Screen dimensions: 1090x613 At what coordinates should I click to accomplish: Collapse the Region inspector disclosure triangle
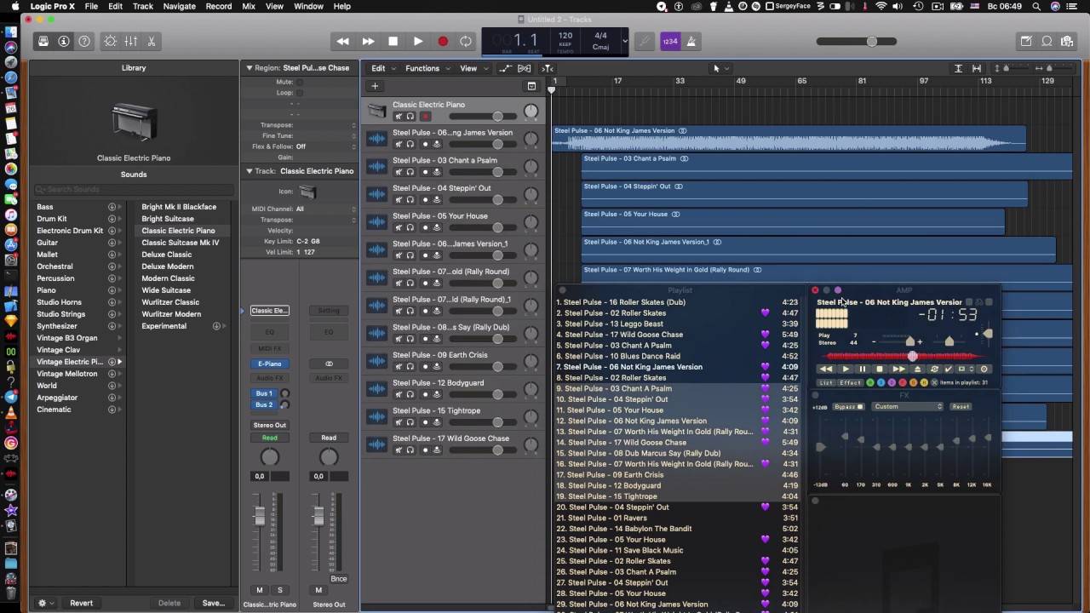pos(250,68)
